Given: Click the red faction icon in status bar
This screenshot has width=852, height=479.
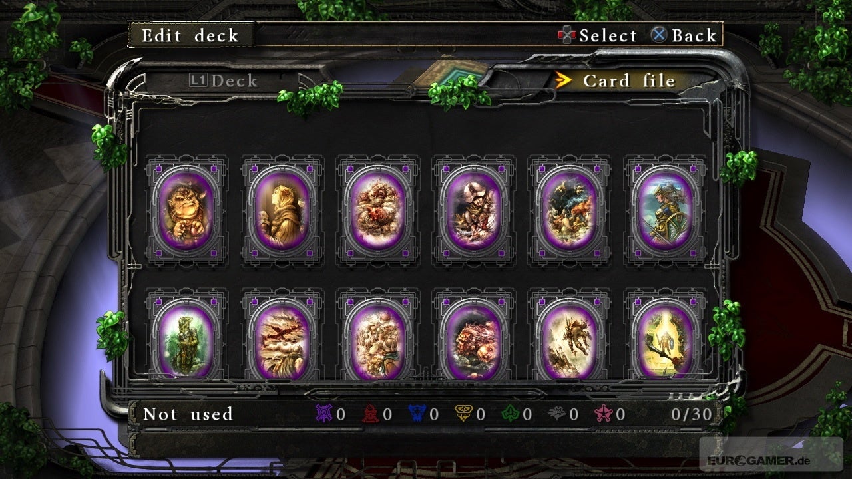Looking at the screenshot, I should pos(369,414).
